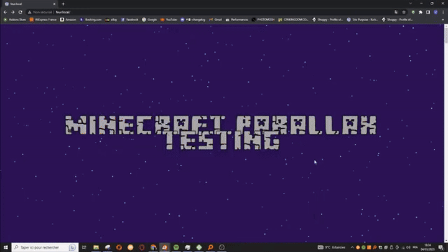Viewport: 448px width, 252px height.
Task: Toggle the browser side panel
Action: pyautogui.click(x=428, y=12)
